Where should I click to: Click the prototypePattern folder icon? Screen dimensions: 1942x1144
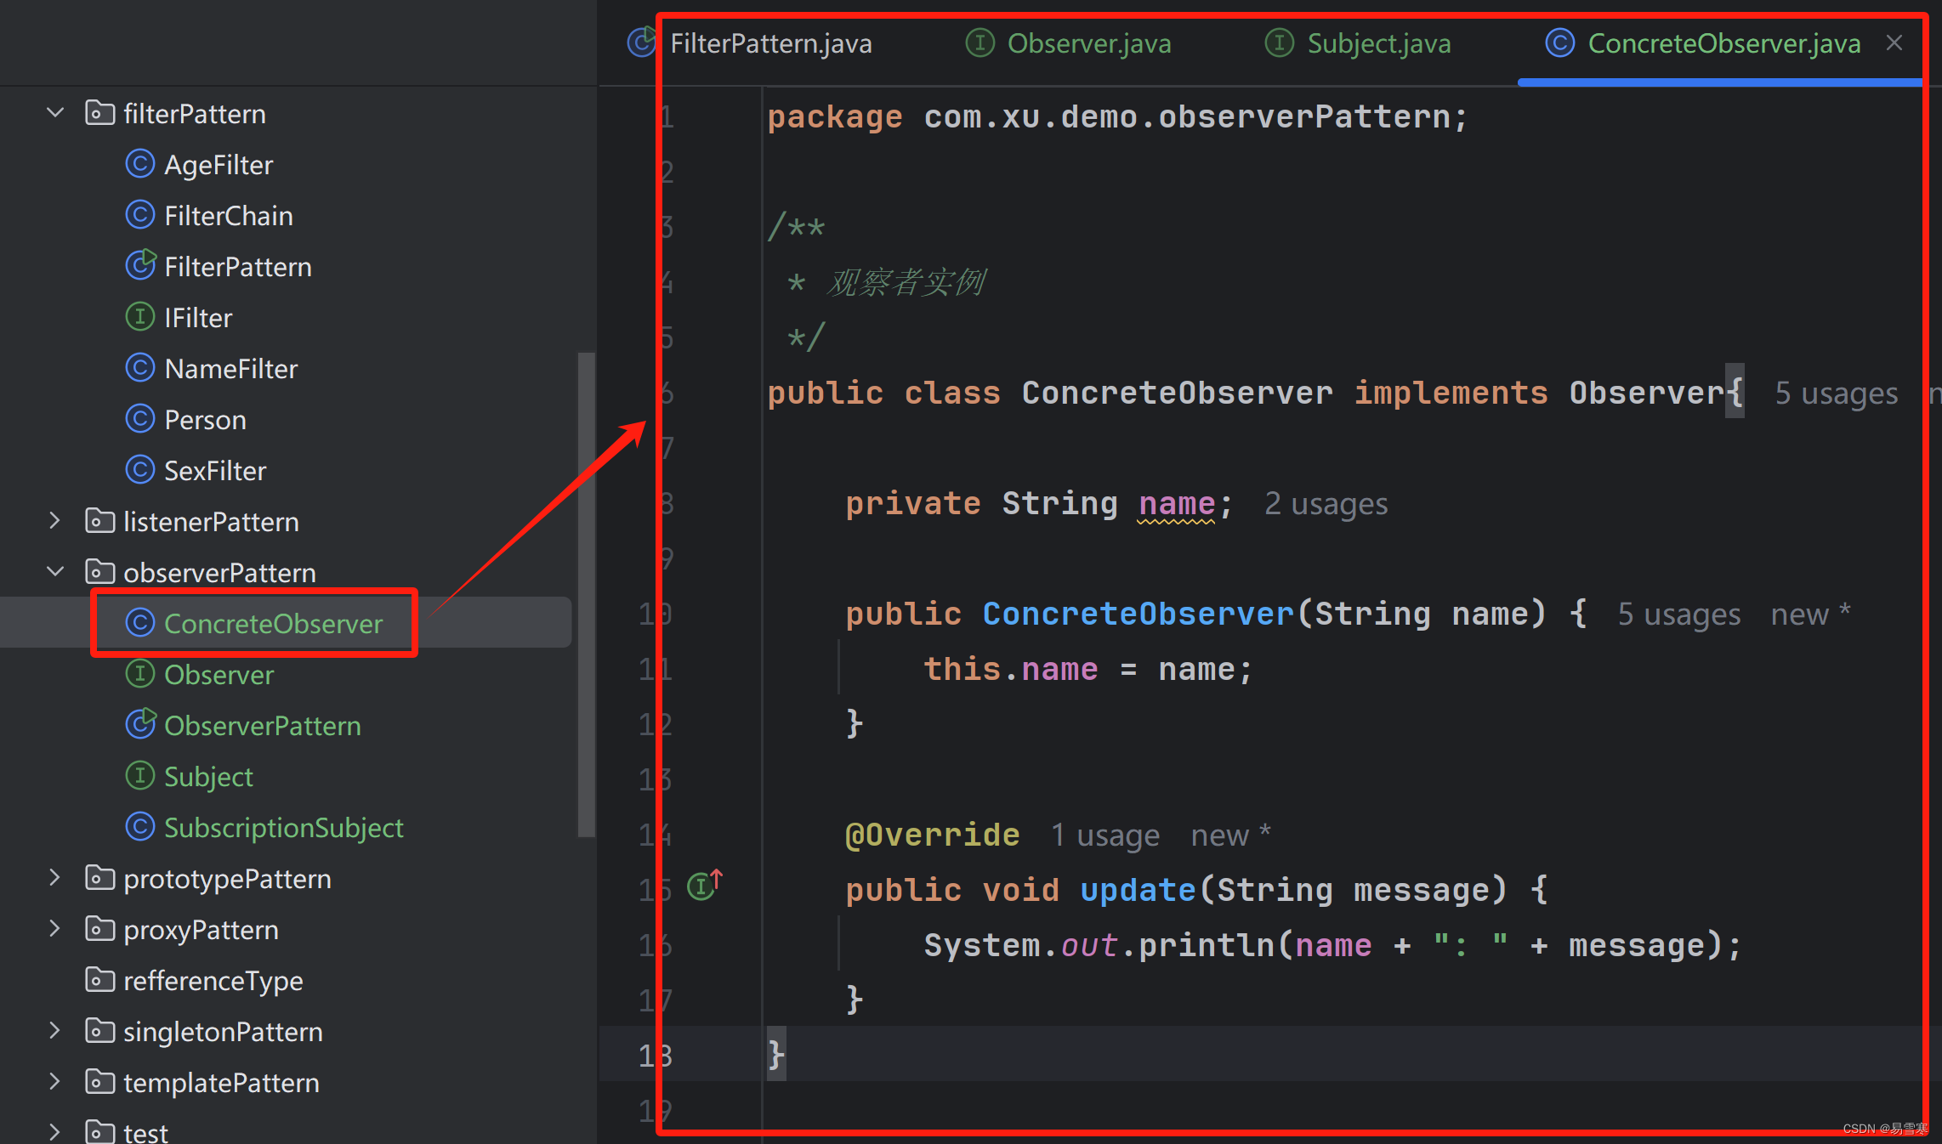point(100,877)
